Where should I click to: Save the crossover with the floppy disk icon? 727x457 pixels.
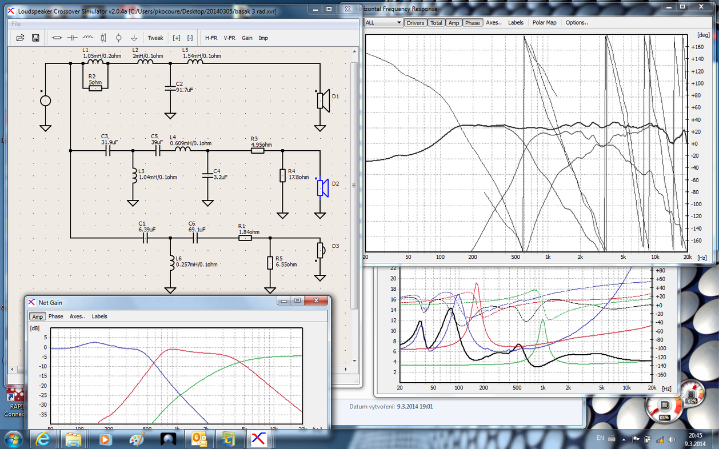click(x=35, y=38)
